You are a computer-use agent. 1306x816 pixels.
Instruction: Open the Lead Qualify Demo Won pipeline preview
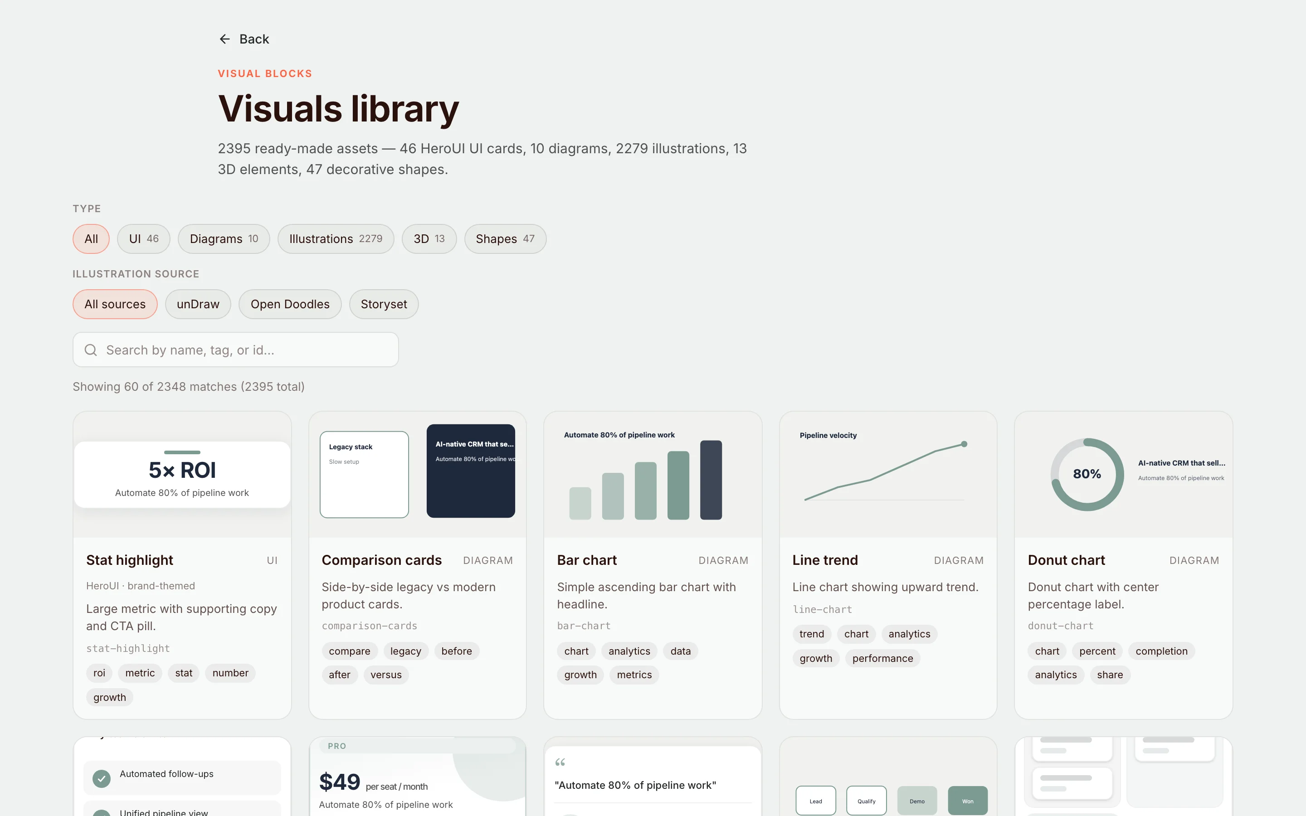[888, 777]
